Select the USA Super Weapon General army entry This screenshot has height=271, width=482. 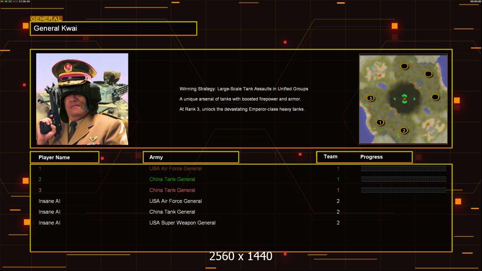click(182, 223)
